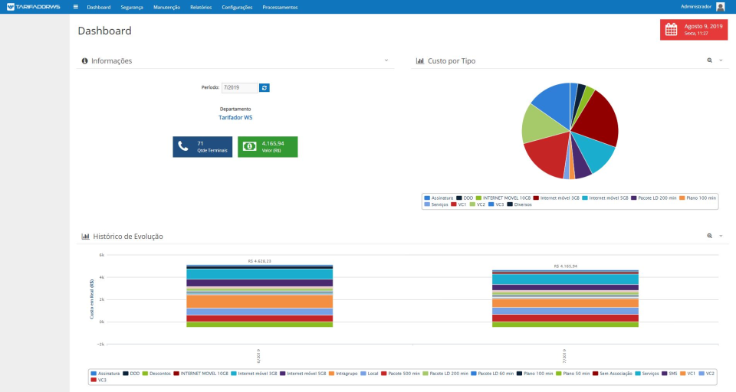Open the Processamentos menu

pyautogui.click(x=281, y=7)
